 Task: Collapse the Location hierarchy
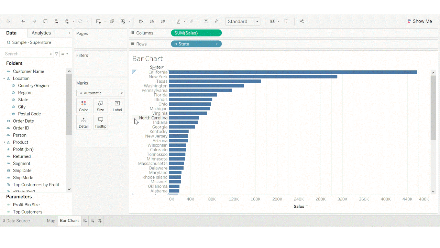click(4, 79)
